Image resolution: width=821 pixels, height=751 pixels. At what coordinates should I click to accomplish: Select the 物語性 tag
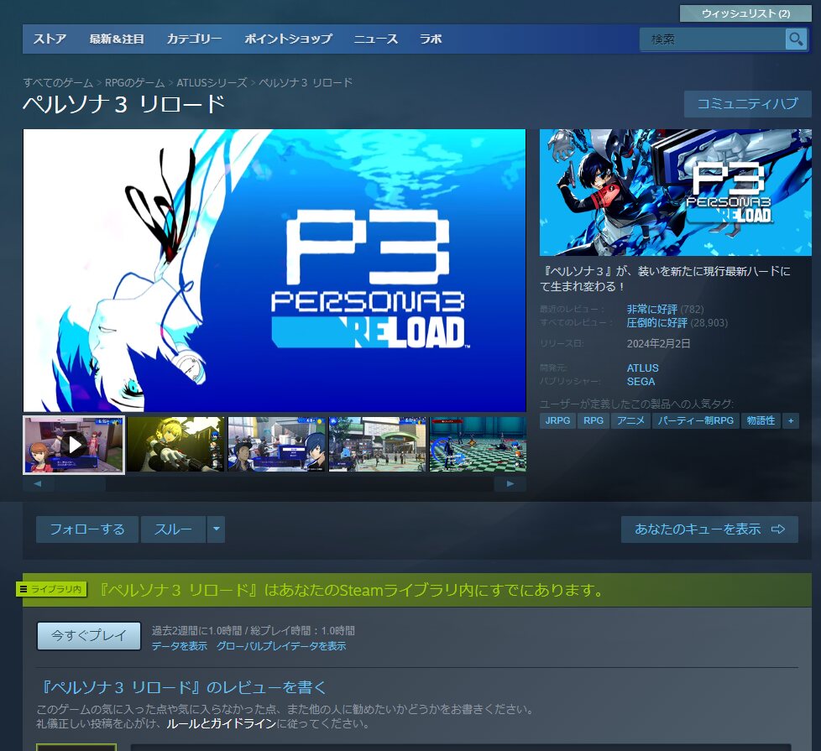pos(761,420)
